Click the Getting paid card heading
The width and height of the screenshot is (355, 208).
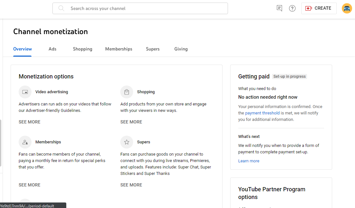(254, 77)
